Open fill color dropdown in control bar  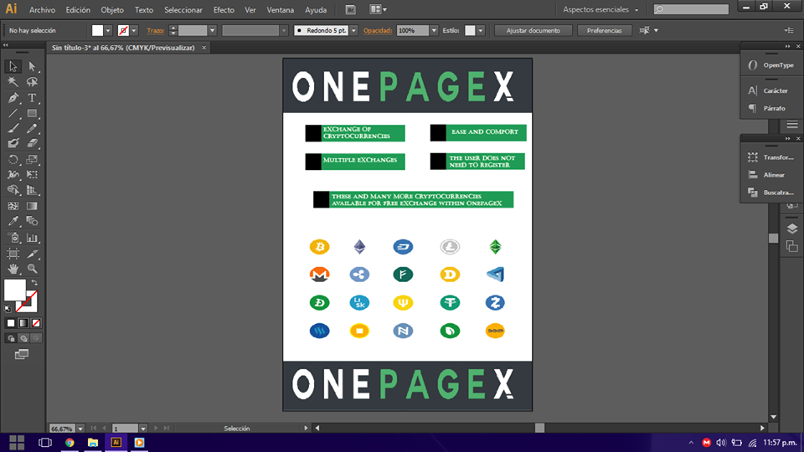point(108,31)
